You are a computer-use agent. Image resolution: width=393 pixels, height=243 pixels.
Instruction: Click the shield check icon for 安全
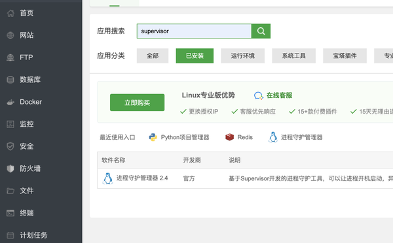click(10, 146)
